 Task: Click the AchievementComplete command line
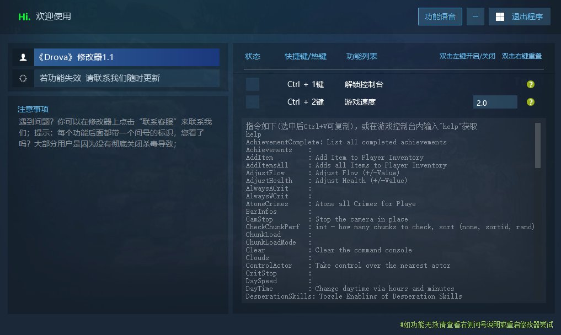pyautogui.click(x=346, y=142)
